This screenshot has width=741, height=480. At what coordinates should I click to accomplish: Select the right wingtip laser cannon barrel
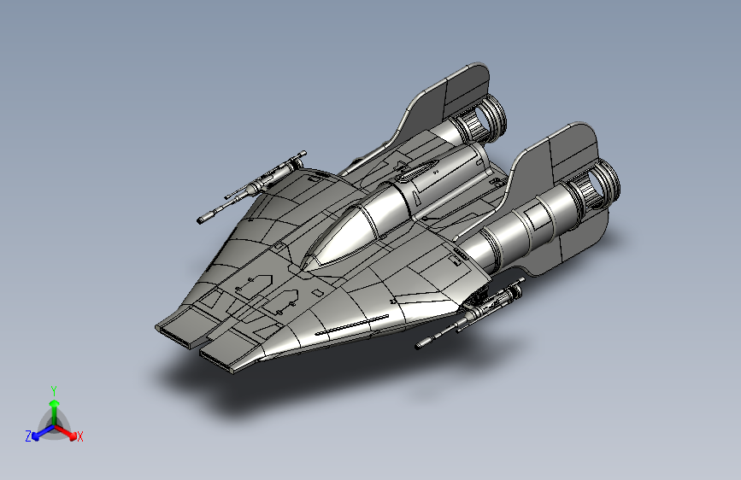[x=470, y=313]
